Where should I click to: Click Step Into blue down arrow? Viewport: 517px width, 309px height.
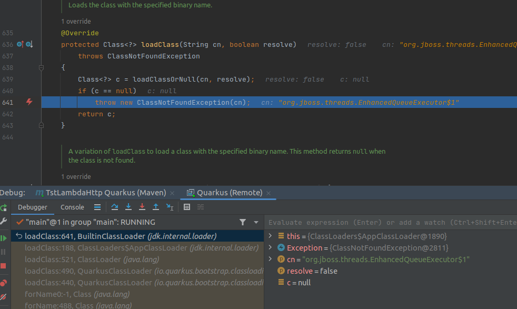(128, 207)
